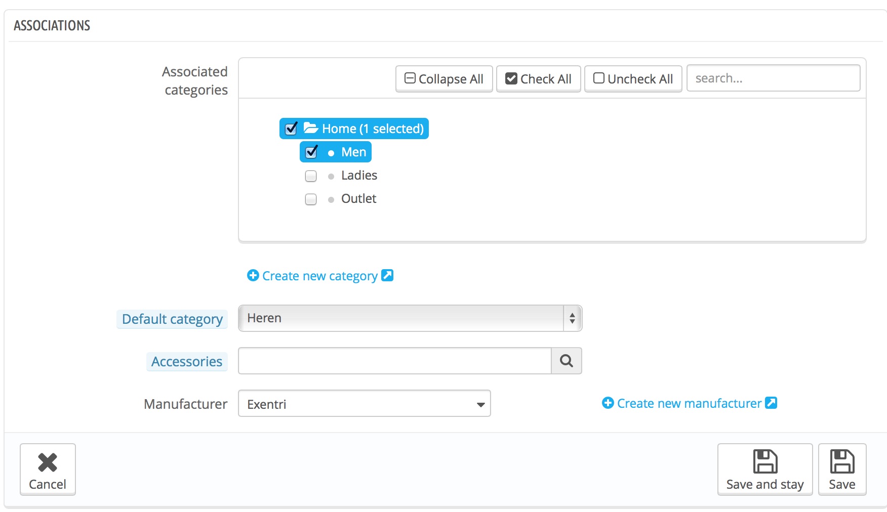887x512 pixels.
Task: Click the Home open-folder icon
Action: click(x=310, y=128)
